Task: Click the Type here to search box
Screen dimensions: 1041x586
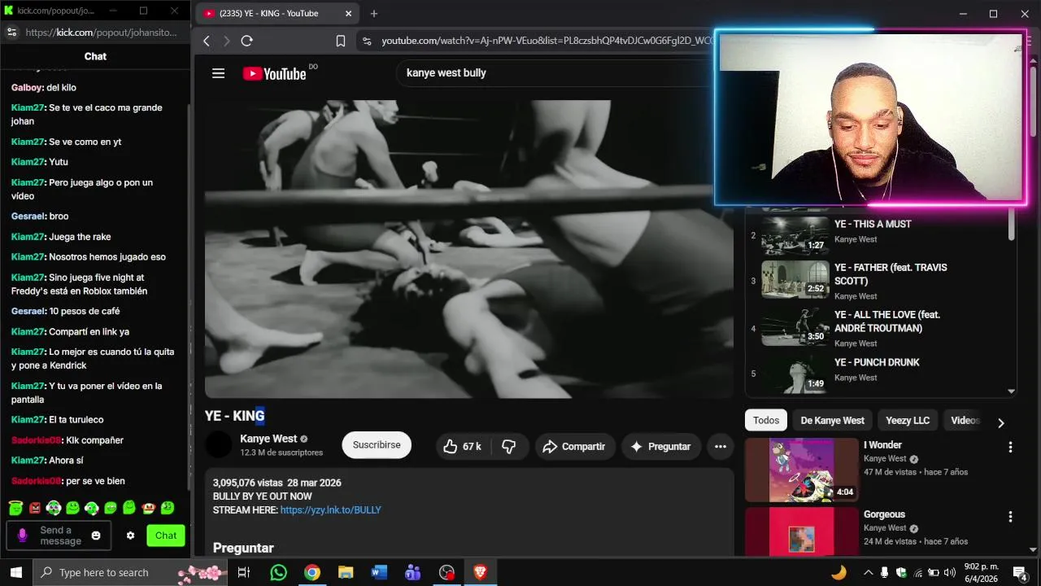Action: click(x=130, y=572)
